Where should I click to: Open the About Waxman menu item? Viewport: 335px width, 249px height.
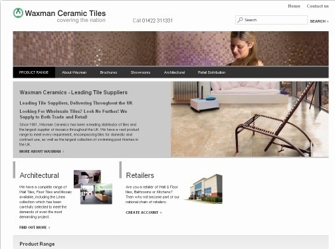point(74,72)
